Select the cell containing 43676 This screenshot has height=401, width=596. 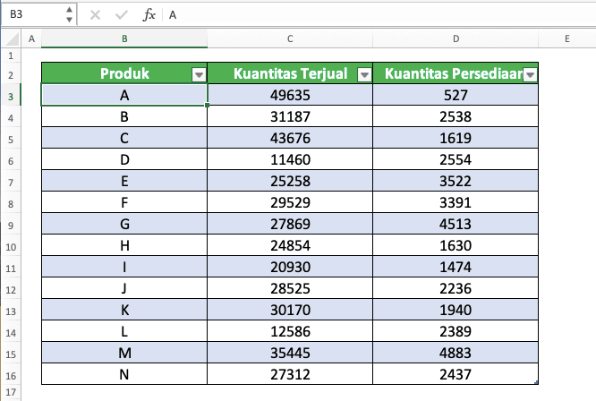(x=290, y=138)
